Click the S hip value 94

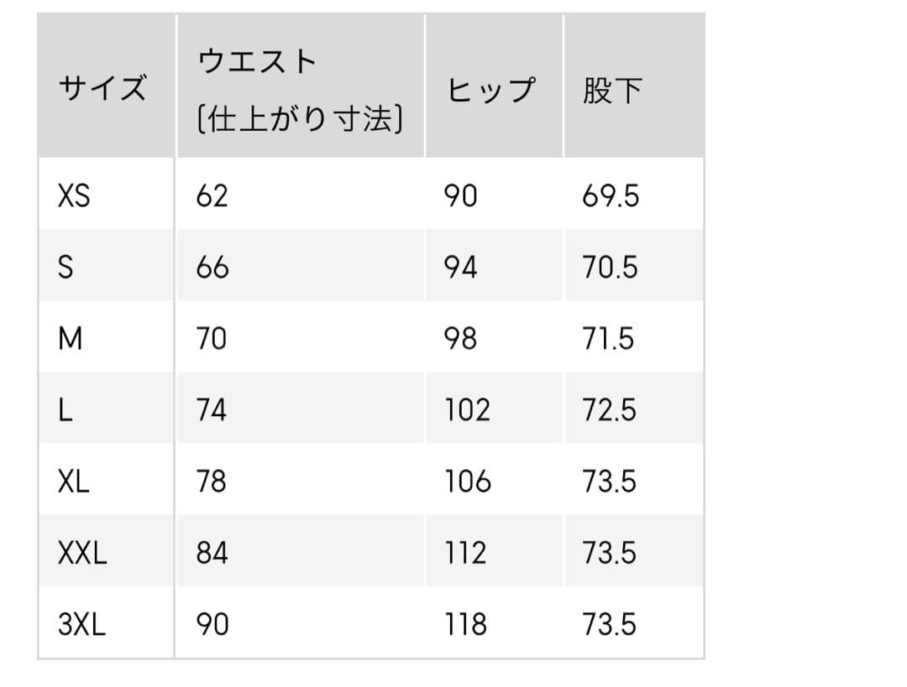click(461, 268)
